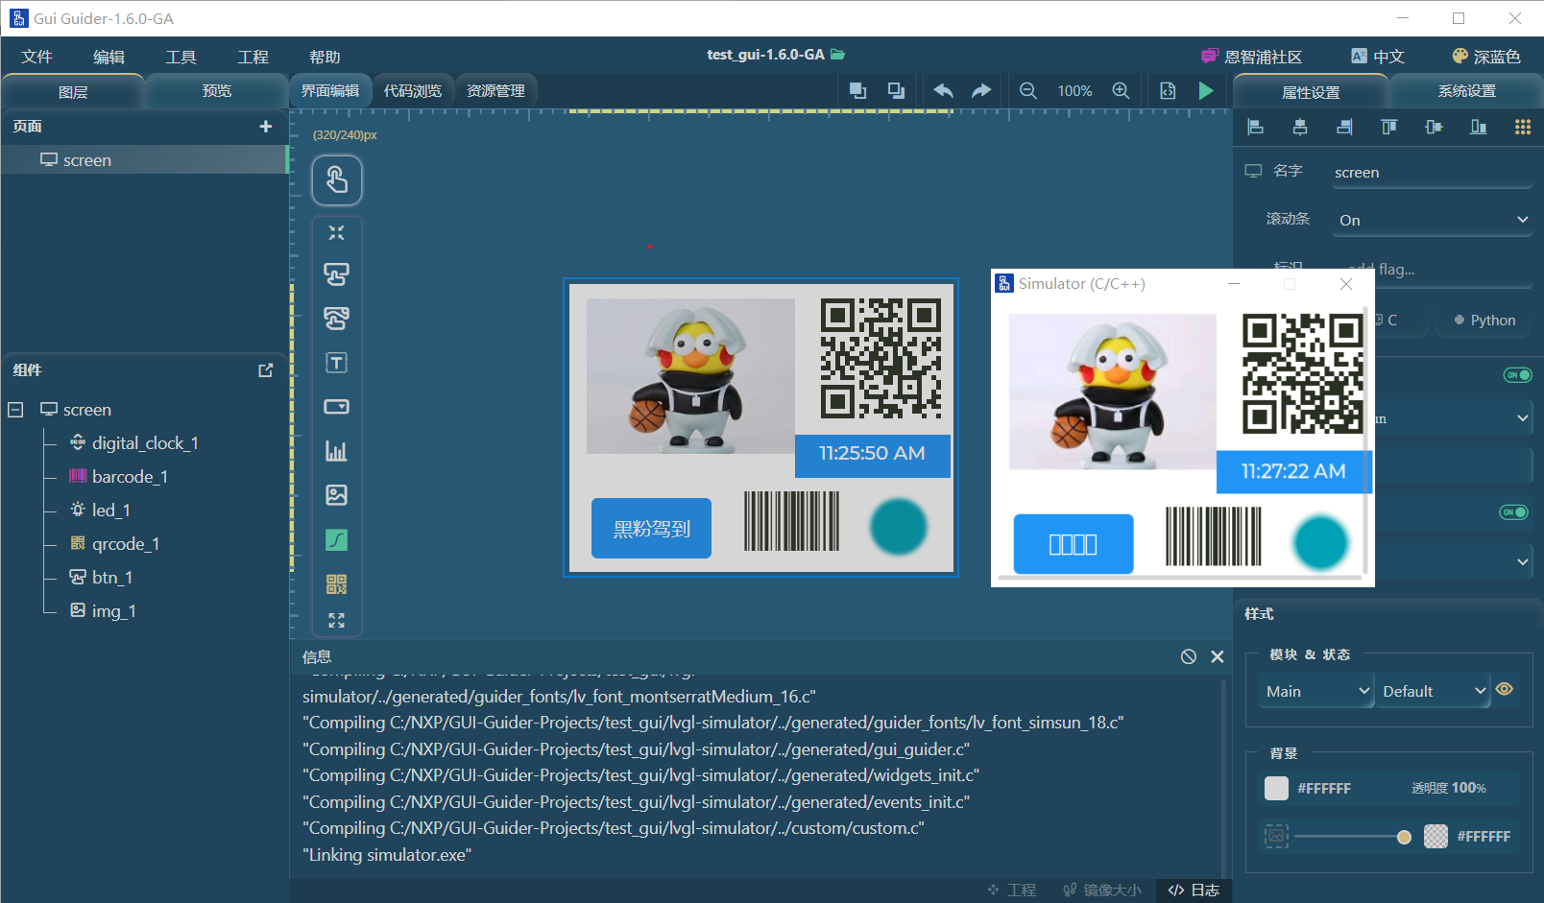
Task: Redo the last edit
Action: pyautogui.click(x=981, y=90)
